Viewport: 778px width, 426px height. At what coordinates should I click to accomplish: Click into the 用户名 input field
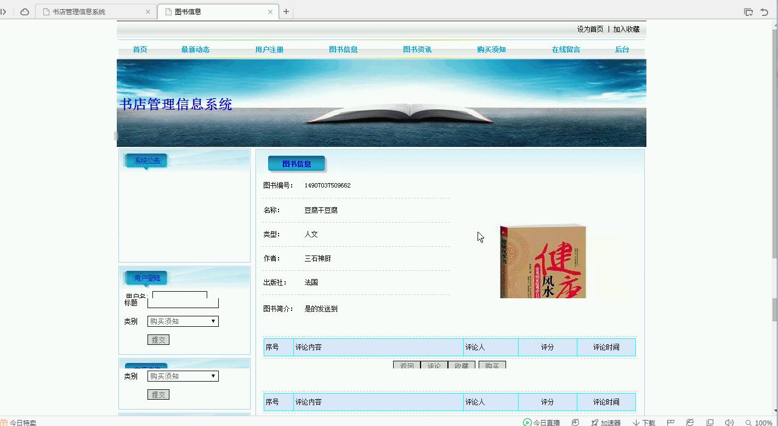(180, 294)
